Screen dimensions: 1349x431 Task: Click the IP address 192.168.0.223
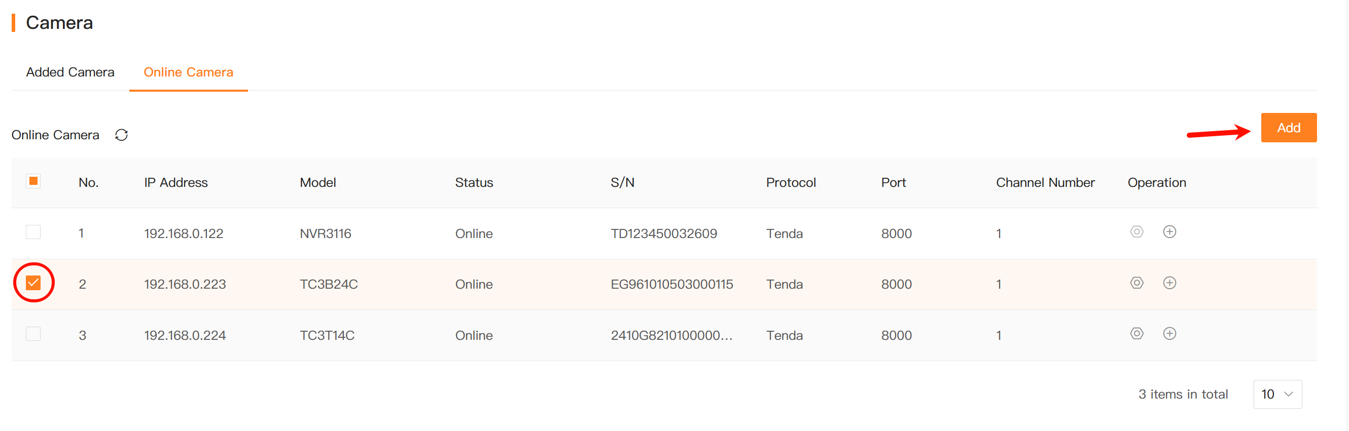(x=185, y=284)
